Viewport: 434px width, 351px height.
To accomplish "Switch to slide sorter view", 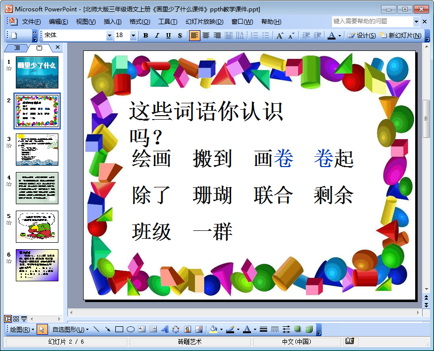I will [x=16, y=319].
